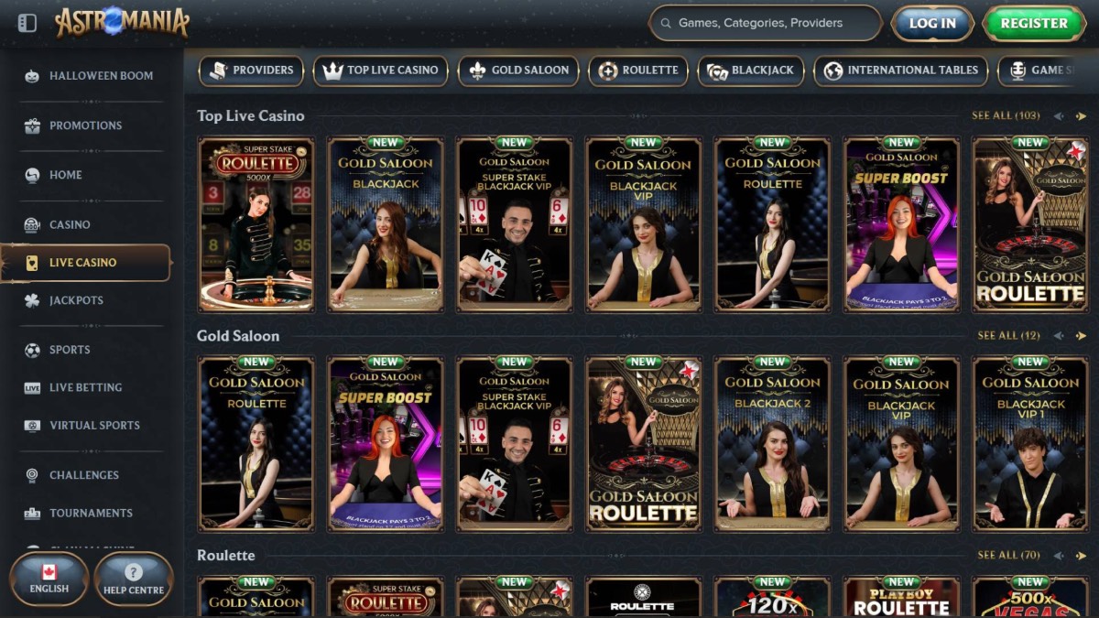Open Promotions from the gift icon
This screenshot has height=618, width=1099.
[x=32, y=125]
